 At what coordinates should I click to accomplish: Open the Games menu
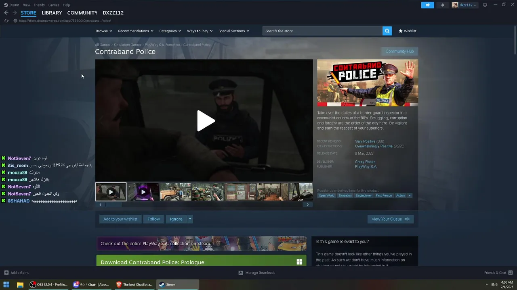coord(54,5)
